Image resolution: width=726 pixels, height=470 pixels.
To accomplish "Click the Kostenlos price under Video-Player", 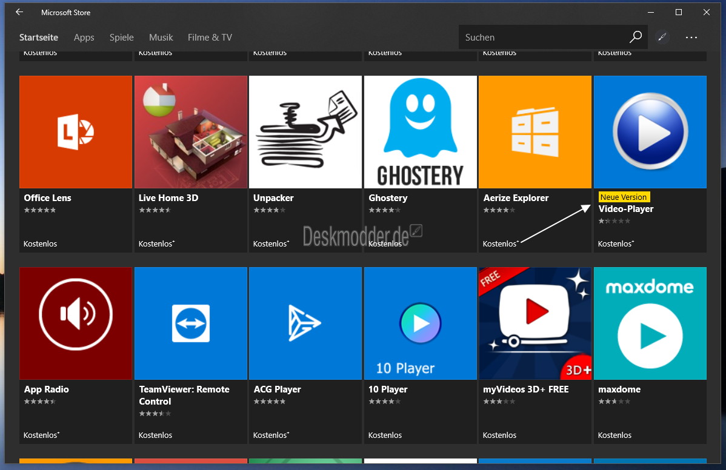I will 616,244.
